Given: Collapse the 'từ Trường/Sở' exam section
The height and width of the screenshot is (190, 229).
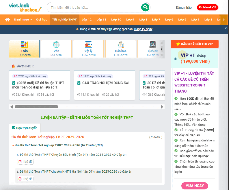Looking at the screenshot, I should 13,145.
